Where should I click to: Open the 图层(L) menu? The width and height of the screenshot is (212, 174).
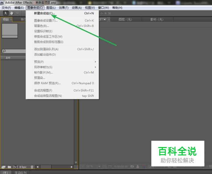click(x=51, y=8)
